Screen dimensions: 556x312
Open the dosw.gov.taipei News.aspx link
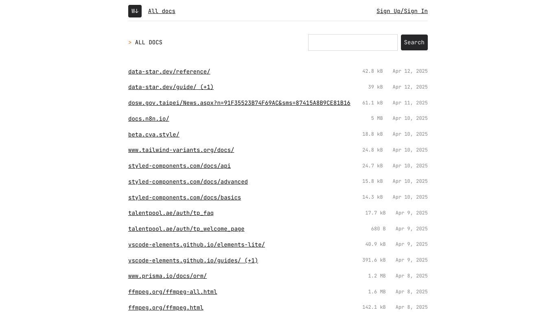[x=239, y=103]
